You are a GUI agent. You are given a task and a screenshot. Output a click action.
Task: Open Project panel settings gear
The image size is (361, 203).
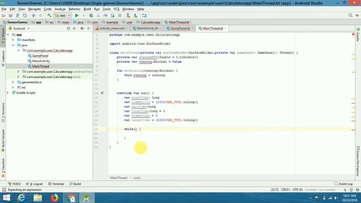click(82, 28)
